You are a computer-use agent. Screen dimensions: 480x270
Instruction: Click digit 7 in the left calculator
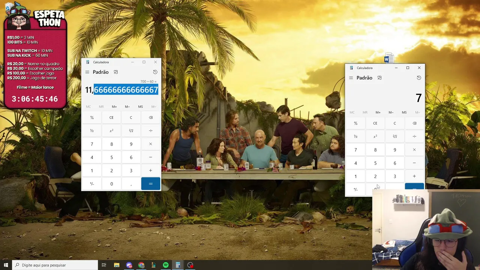tap(92, 144)
